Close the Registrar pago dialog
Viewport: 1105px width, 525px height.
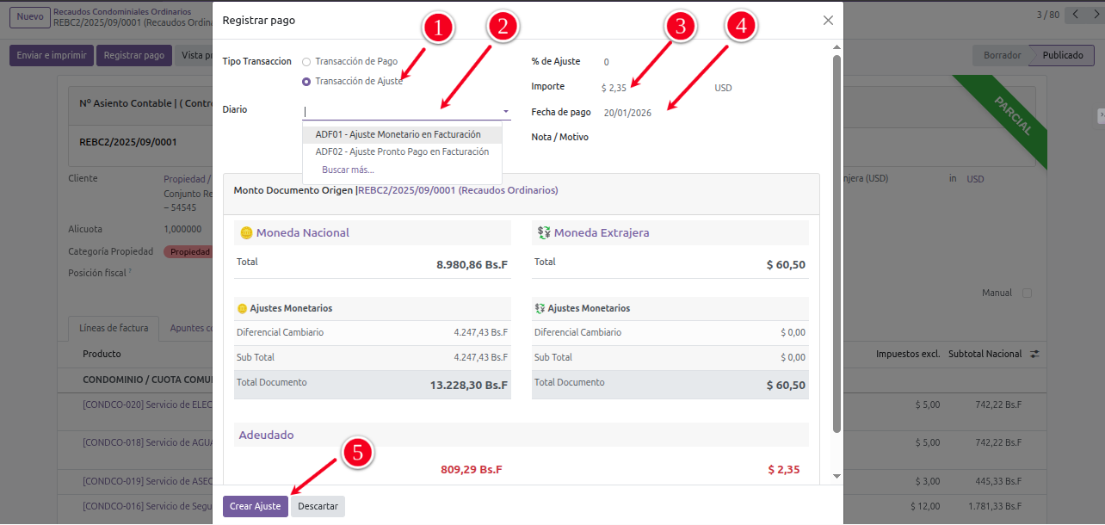coord(828,20)
